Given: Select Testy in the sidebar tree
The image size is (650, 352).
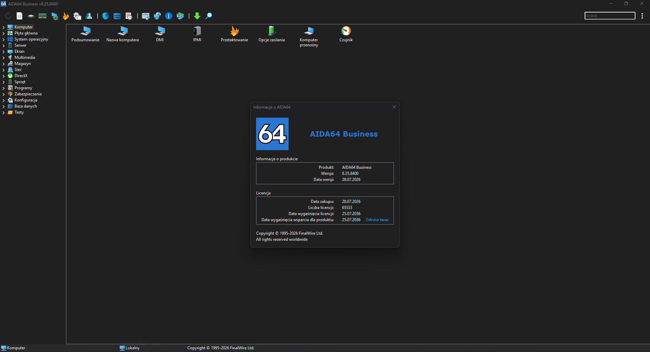Looking at the screenshot, I should (19, 112).
